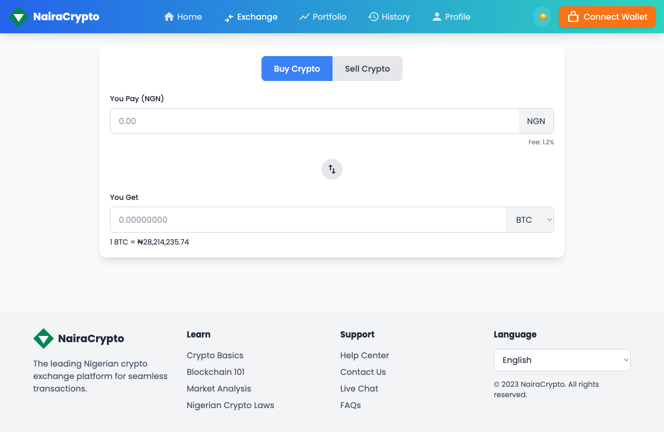664x432 pixels.
Task: Click the NairaCrypto diamond logo
Action: click(18, 16)
